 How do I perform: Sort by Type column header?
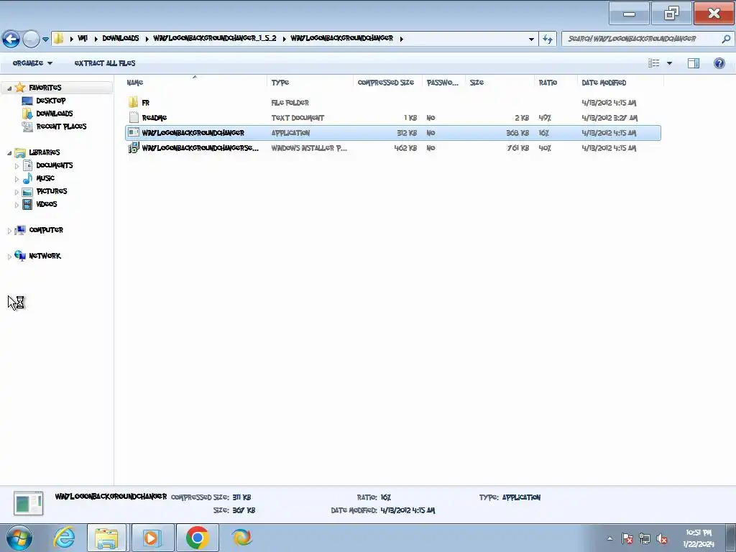coord(310,83)
